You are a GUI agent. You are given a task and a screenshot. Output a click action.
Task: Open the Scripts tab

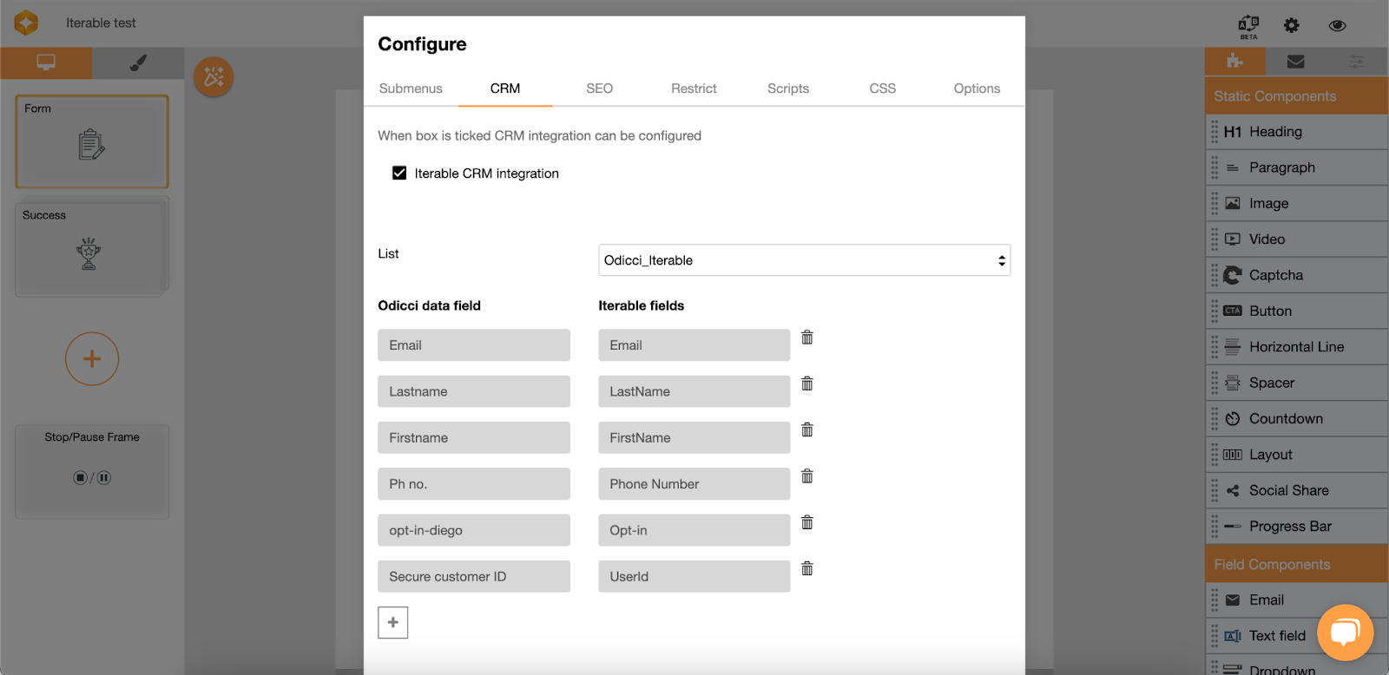[x=787, y=88]
